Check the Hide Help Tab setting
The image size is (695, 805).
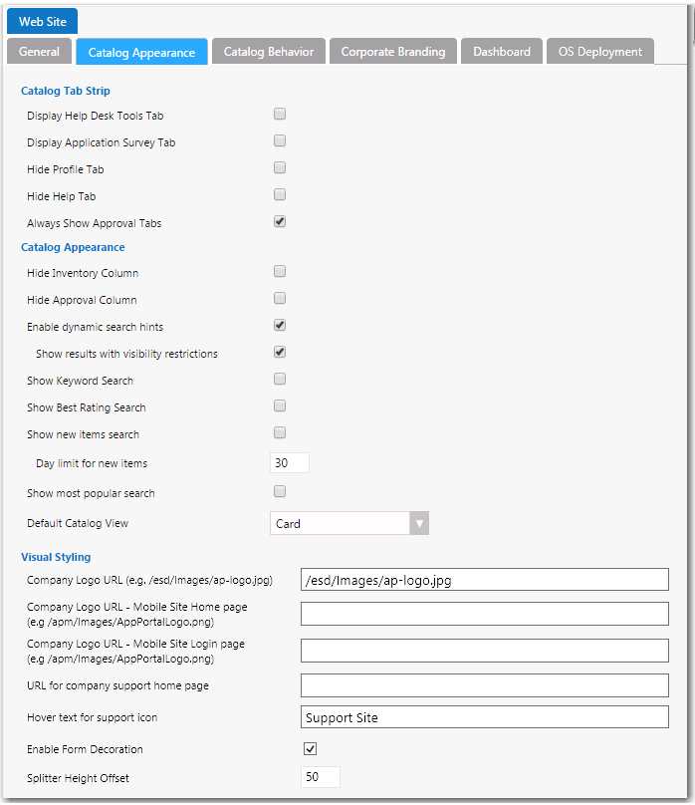pos(279,193)
